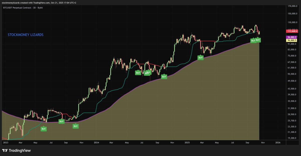301x156 pixels.
Task: Click the 61,500.0 price axis label
Action: click(292, 68)
